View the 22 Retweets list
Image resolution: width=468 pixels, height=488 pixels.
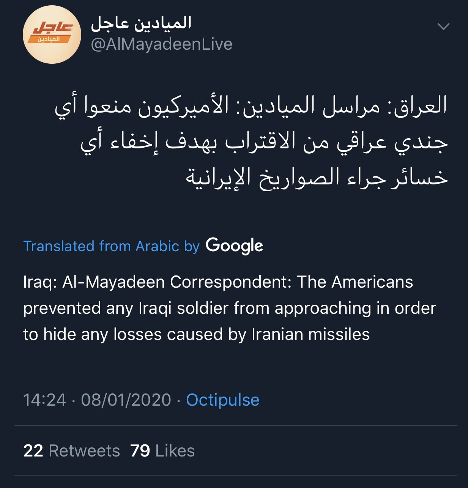pos(71,451)
